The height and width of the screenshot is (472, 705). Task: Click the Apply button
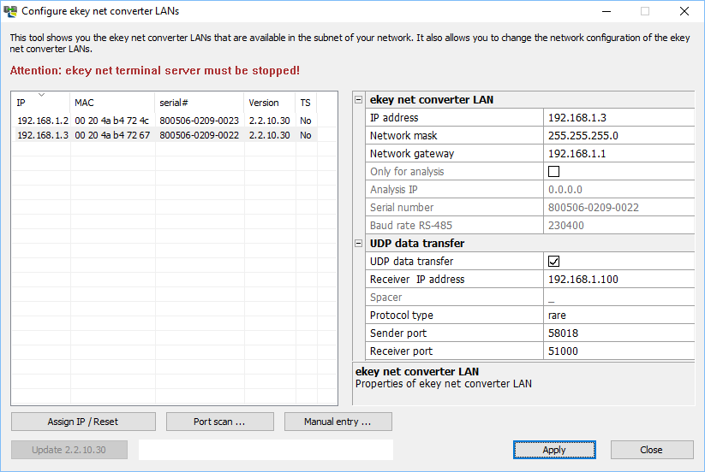pos(553,450)
